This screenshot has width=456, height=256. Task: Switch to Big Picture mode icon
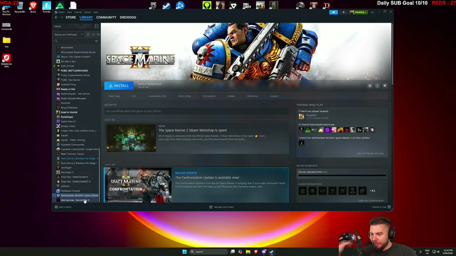tap(372, 12)
